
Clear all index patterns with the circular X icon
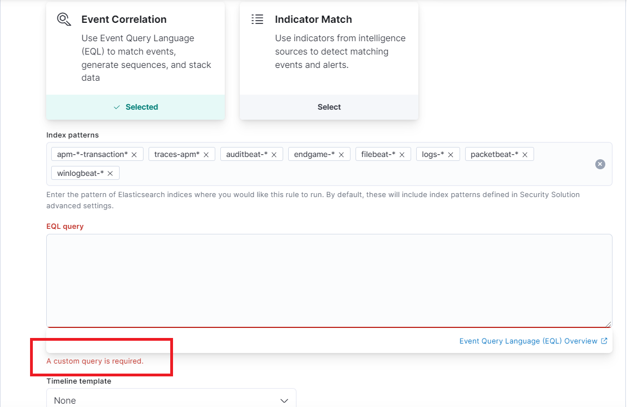point(600,164)
